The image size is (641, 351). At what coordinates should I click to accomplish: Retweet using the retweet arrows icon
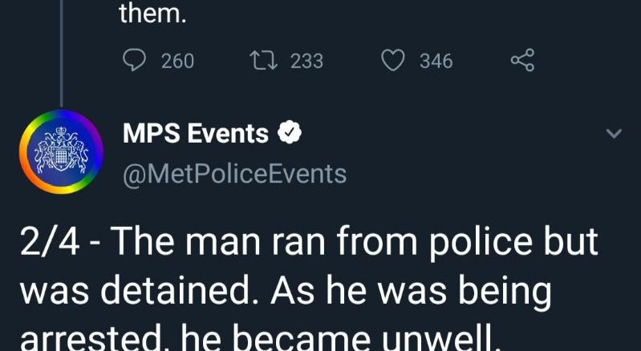tap(264, 60)
